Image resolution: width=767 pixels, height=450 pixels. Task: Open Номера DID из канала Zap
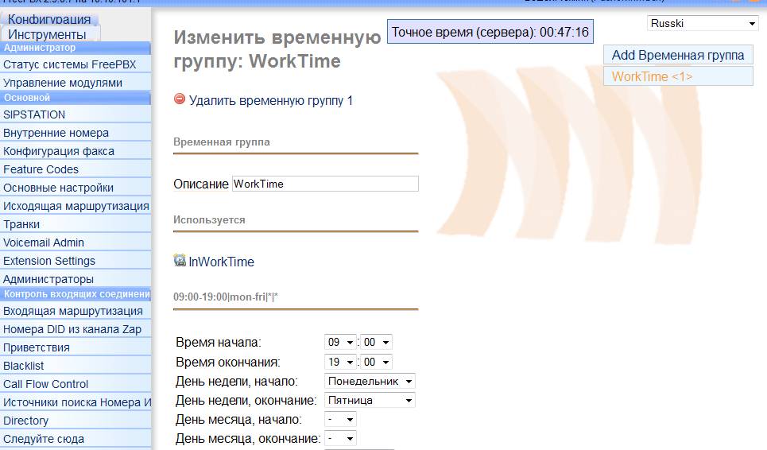pyautogui.click(x=76, y=329)
